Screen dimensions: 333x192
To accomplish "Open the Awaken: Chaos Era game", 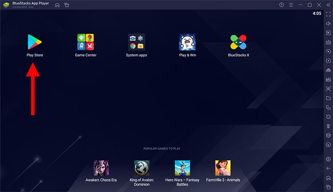I will [101, 168].
